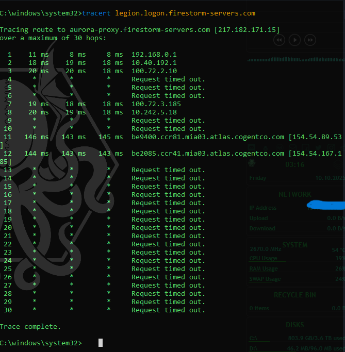This screenshot has width=345, height=352.
Task: Open the Instagram shortcut icon
Action: [331, 147]
